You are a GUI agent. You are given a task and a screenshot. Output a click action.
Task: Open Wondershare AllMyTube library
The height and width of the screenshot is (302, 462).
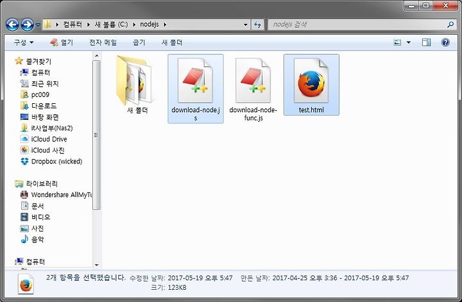[62, 194]
